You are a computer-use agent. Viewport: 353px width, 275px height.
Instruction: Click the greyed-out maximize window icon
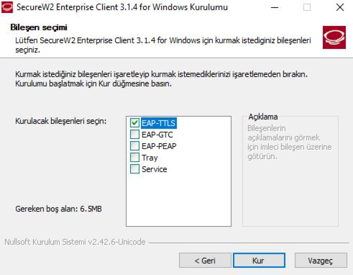click(x=307, y=8)
